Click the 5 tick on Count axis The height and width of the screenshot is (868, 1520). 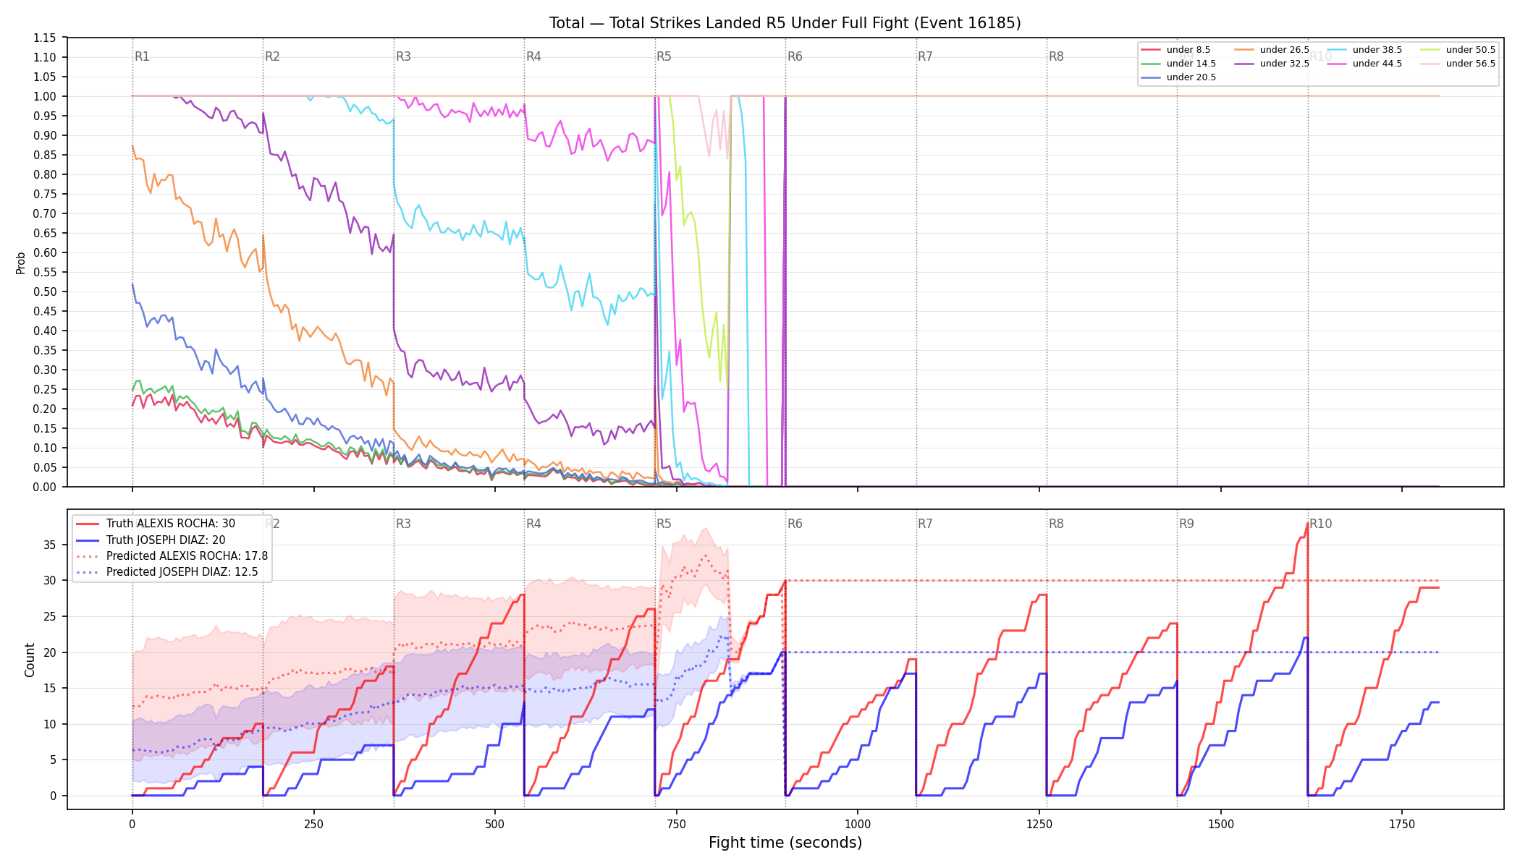coord(54,760)
